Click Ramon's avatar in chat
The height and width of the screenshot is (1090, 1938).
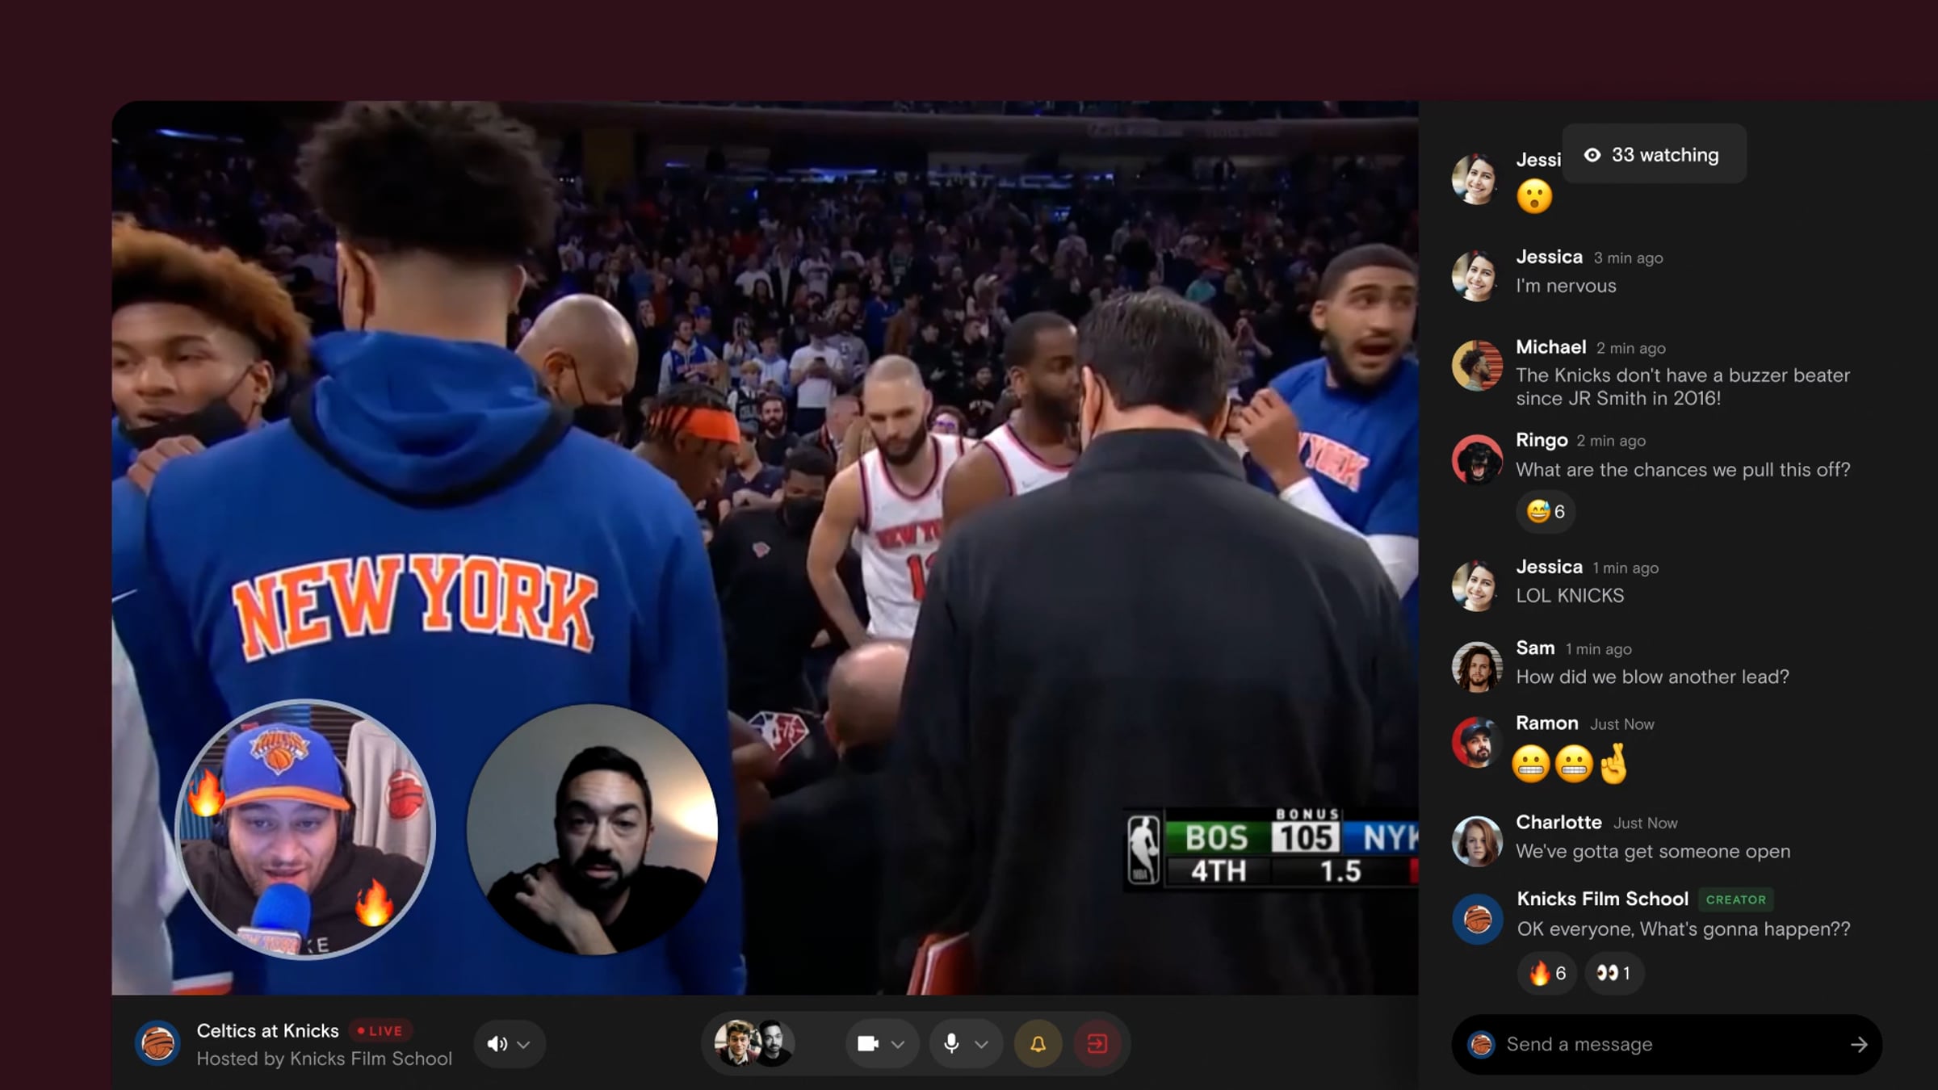pos(1477,741)
